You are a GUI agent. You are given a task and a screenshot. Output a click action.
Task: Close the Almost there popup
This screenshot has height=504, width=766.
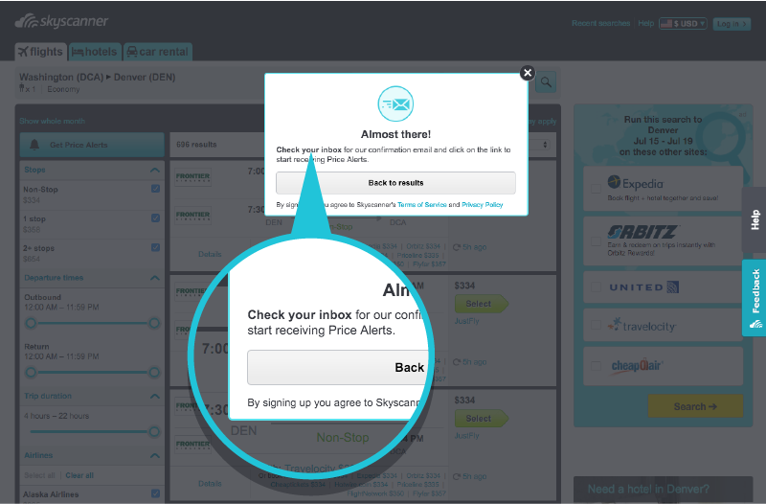[x=528, y=73]
